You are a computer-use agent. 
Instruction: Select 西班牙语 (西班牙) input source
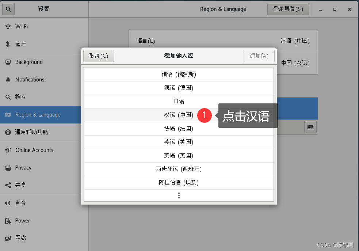click(179, 169)
